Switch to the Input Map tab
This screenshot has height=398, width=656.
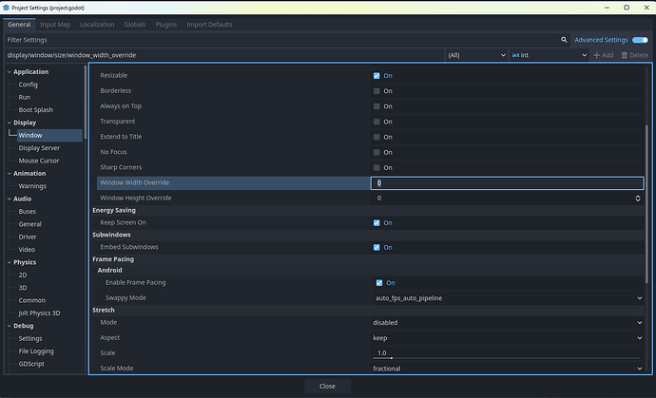[x=55, y=25]
